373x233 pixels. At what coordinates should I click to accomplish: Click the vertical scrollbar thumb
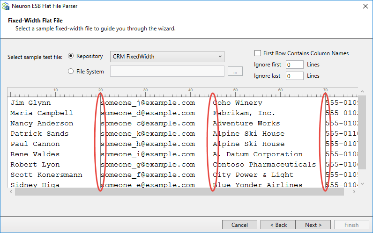coord(362,132)
